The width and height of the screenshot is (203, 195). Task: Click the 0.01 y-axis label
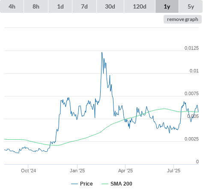point(194,71)
